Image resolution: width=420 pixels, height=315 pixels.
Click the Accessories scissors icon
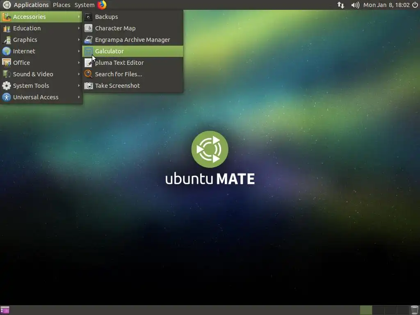click(7, 16)
